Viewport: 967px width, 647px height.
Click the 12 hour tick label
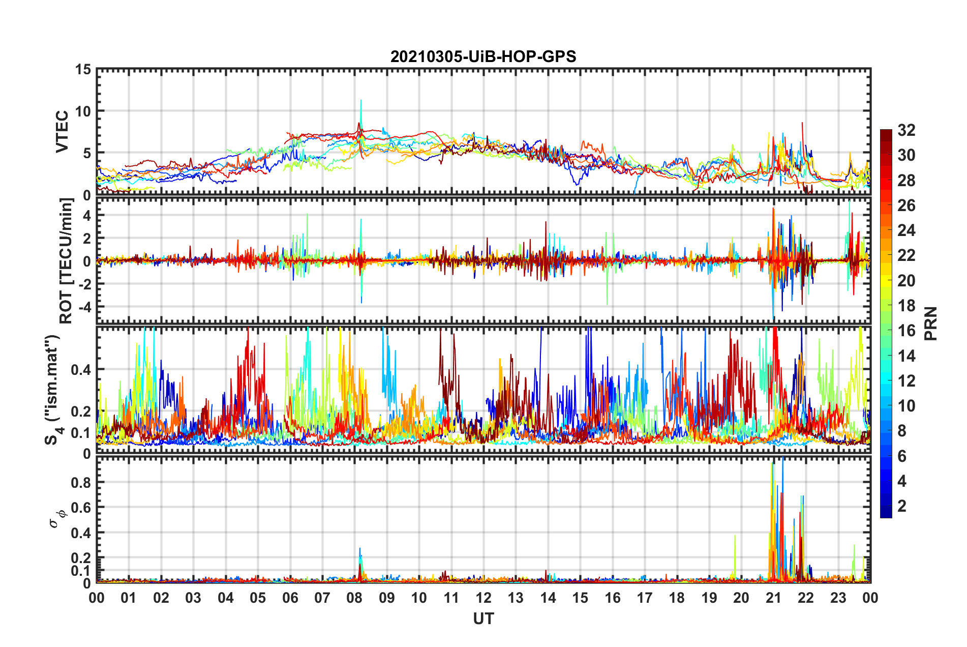[x=483, y=598]
